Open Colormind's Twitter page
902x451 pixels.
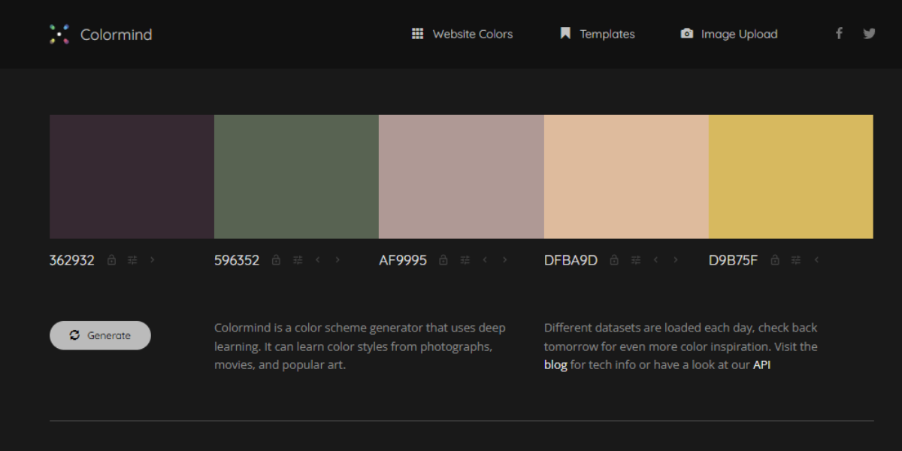point(869,33)
